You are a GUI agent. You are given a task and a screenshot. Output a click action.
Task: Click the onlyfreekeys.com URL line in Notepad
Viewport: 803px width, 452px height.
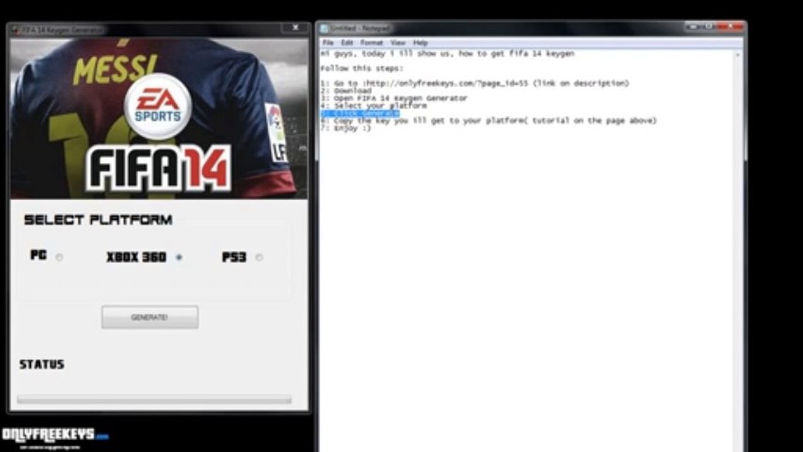pyautogui.click(x=475, y=83)
